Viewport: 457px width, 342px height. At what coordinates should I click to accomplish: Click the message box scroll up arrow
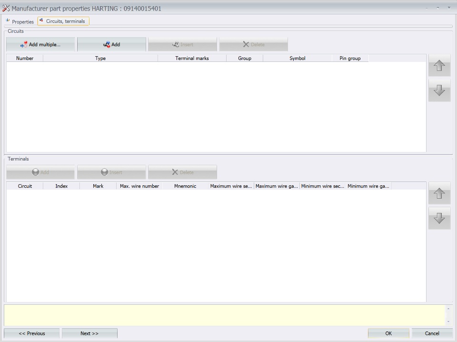(x=448, y=309)
